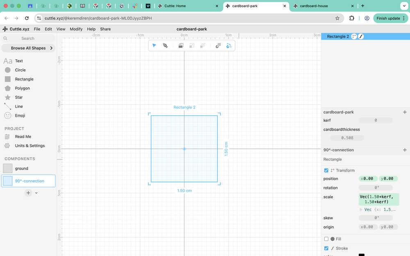The image size is (410, 256).
Task: Edit position y value
Action: pos(388,179)
